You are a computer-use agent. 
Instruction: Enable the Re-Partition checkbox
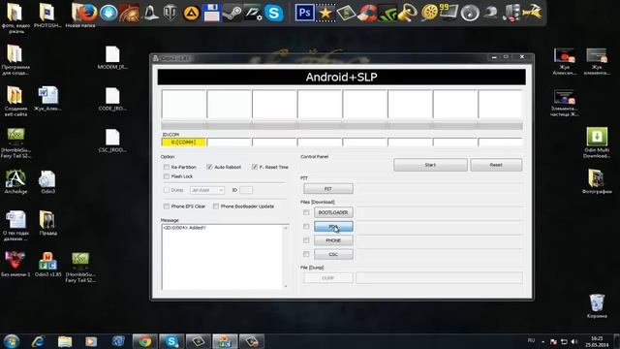point(167,167)
